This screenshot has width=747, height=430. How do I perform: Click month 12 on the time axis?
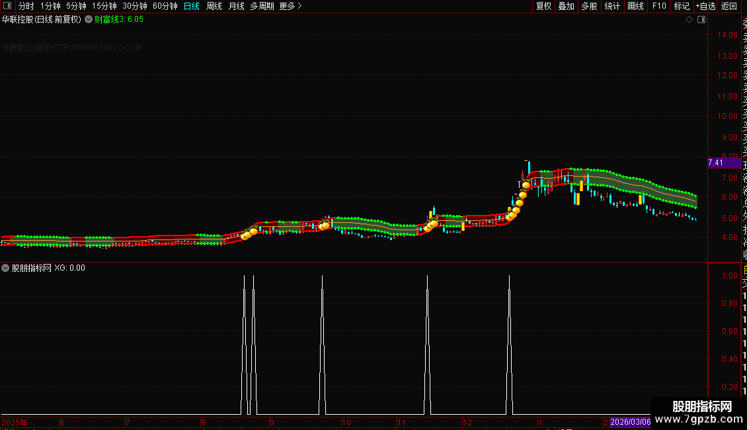[x=467, y=422]
